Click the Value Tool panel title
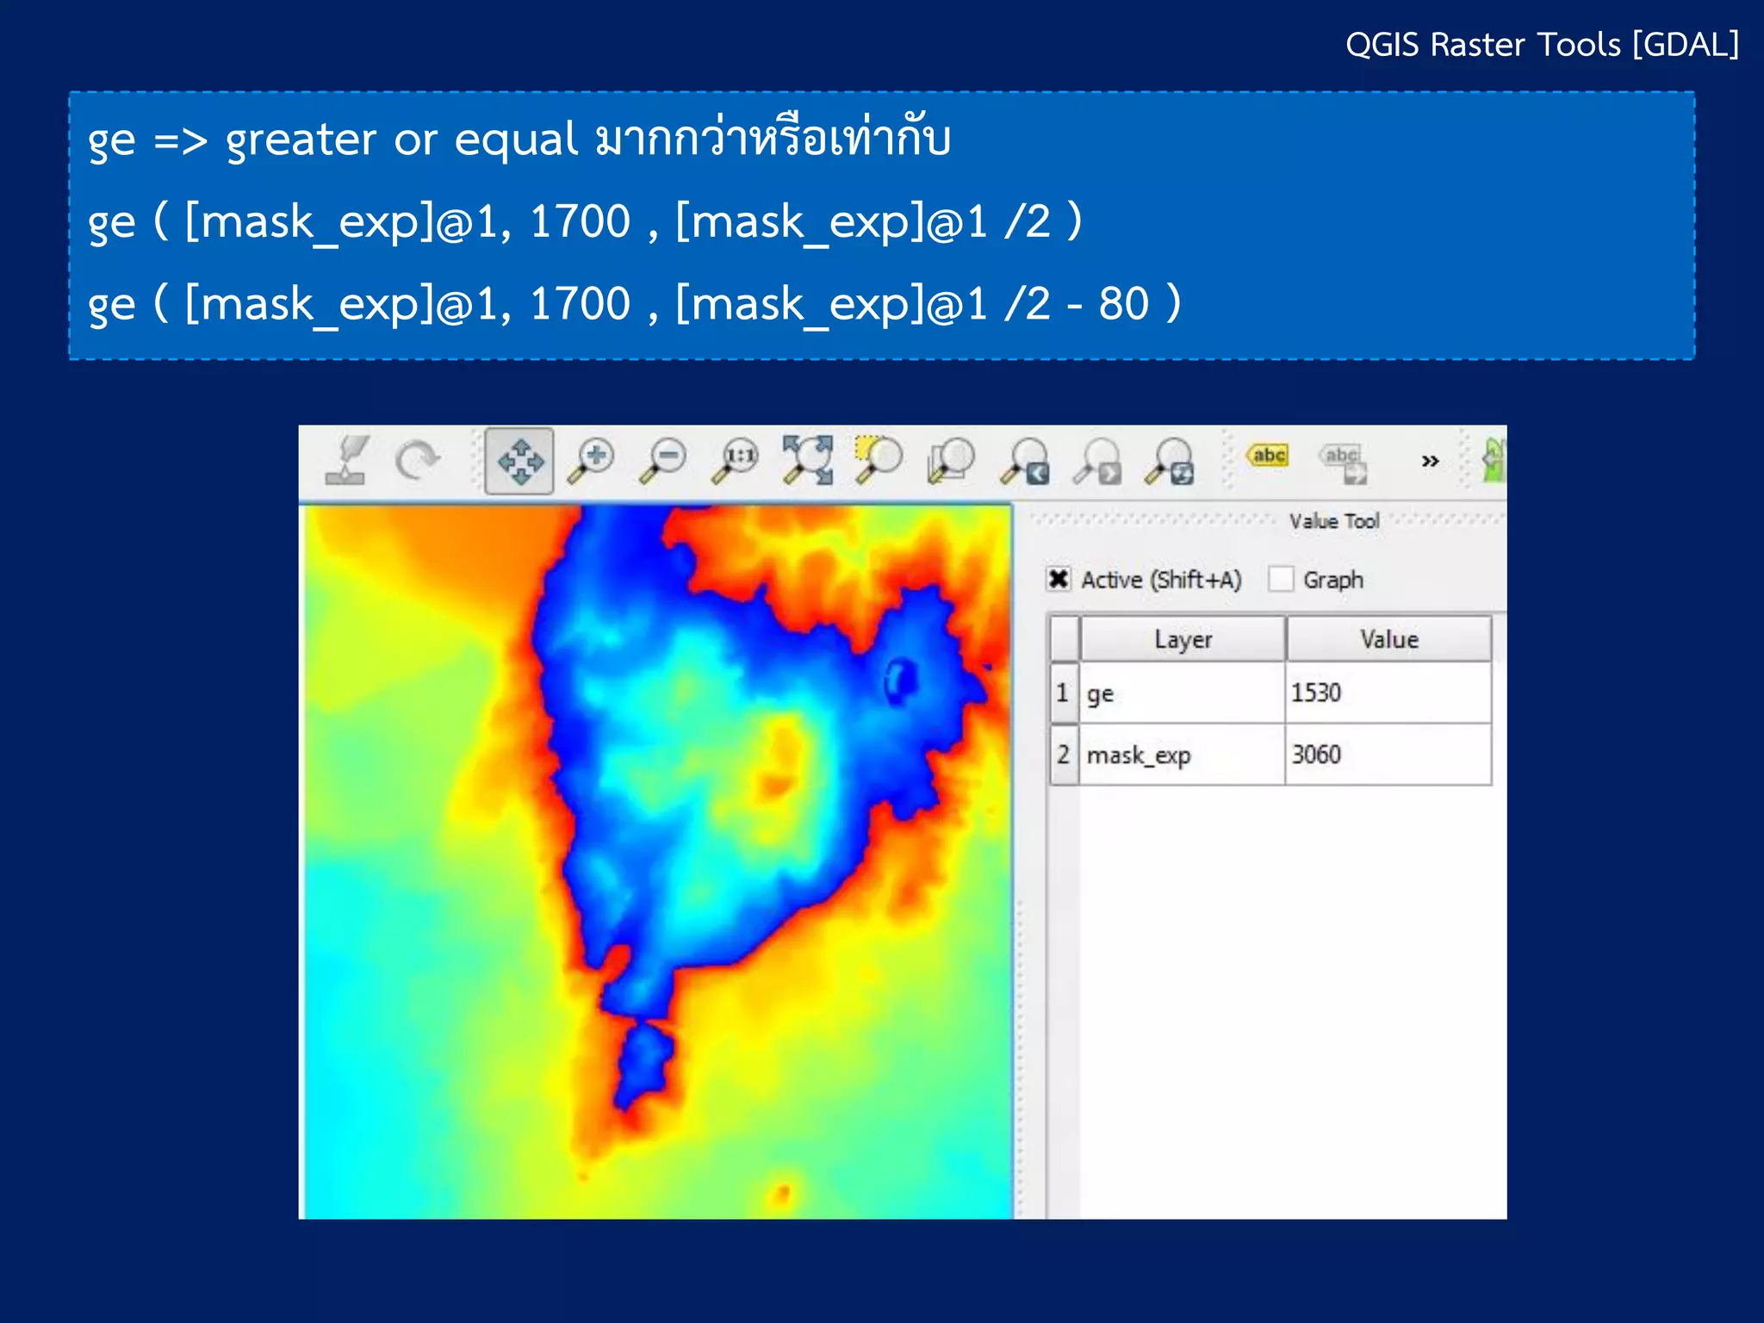Image resolution: width=1764 pixels, height=1323 pixels. click(1333, 520)
